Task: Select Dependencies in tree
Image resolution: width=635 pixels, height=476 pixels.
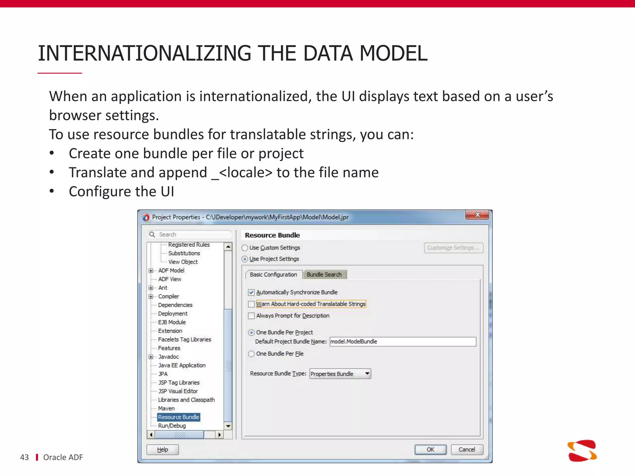Action: coord(175,305)
